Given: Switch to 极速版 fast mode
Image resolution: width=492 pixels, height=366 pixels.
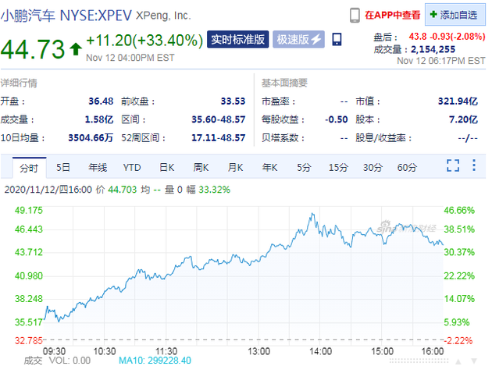Looking at the screenshot, I should (x=298, y=40).
